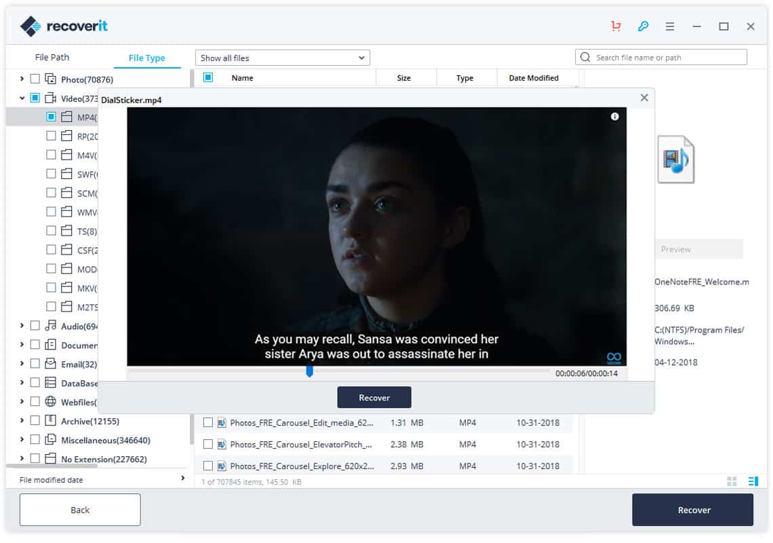Click the Photos_FRE_Carousel_ElevatorPitch file icon
This screenshot has width=773, height=543.
222,445
